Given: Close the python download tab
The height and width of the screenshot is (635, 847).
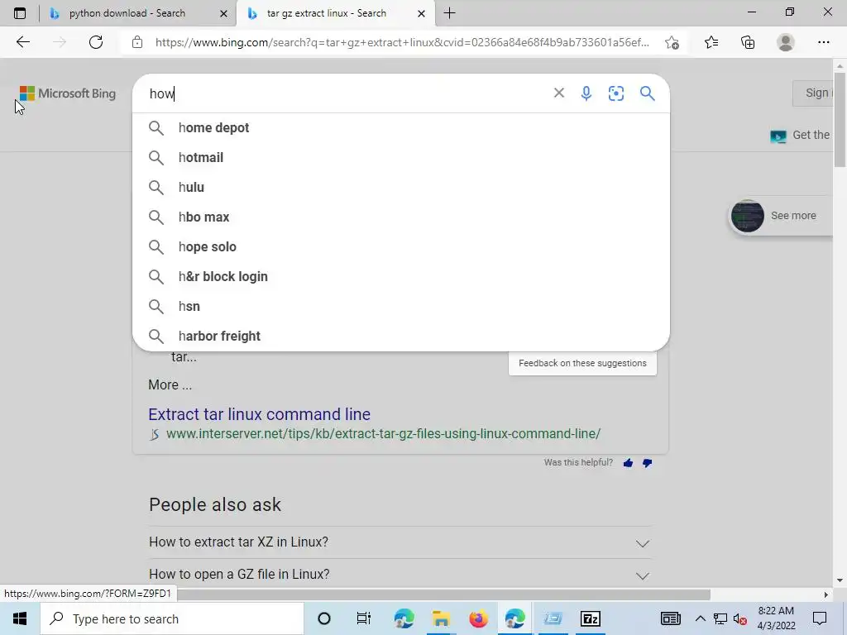Looking at the screenshot, I should point(223,13).
